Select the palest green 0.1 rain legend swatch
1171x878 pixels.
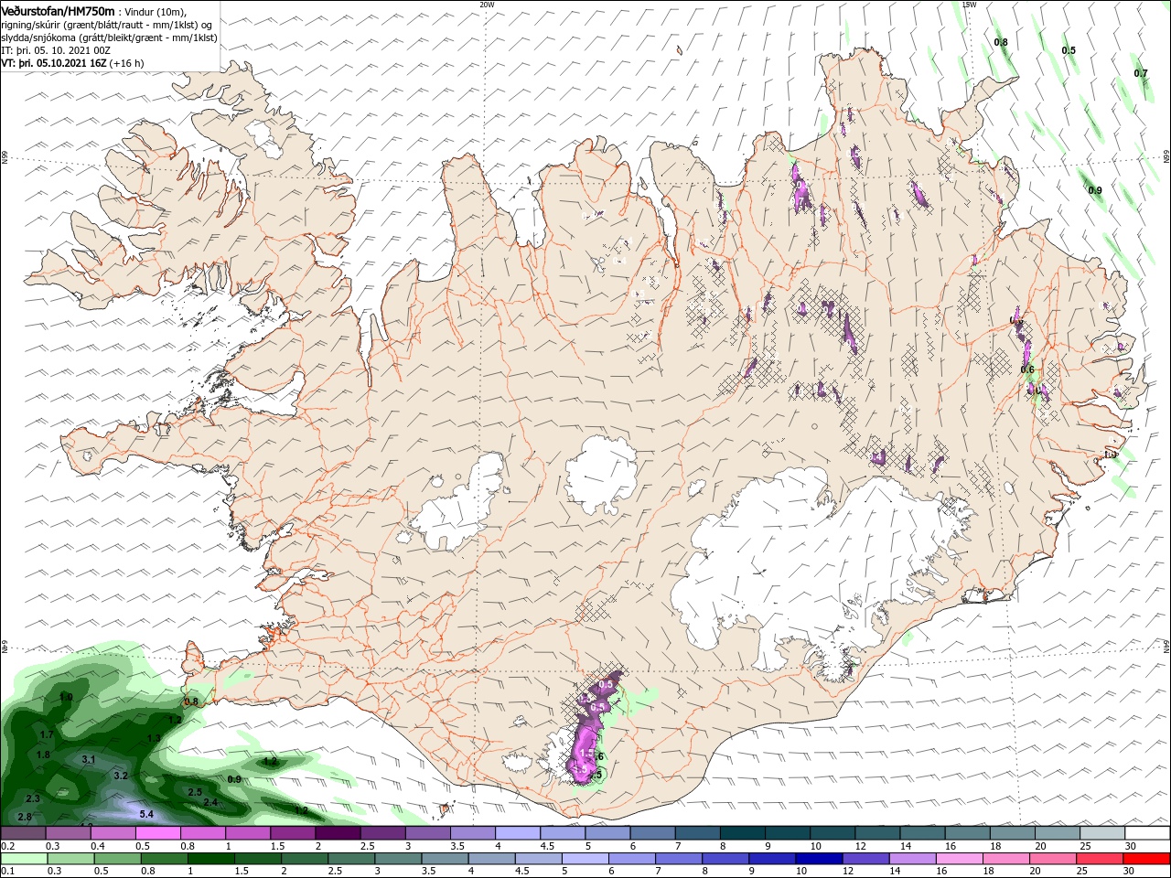click(24, 859)
